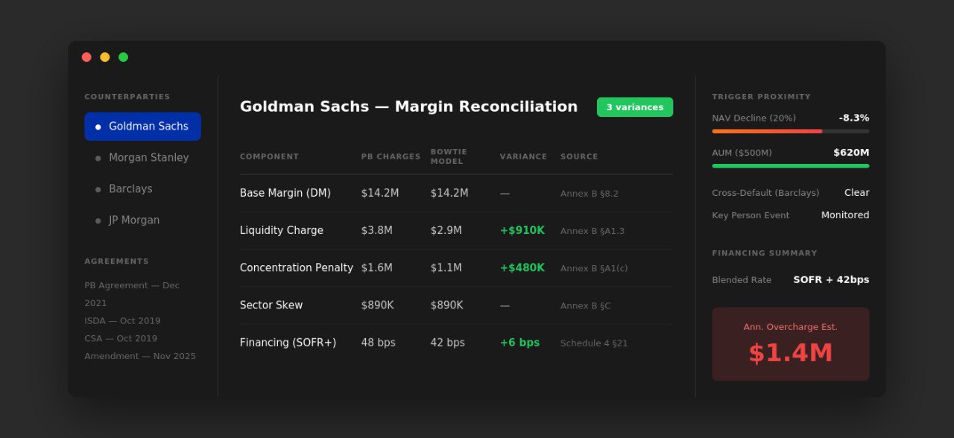This screenshot has height=438, width=954.
Task: Click the +$910K Liquidity Charge variance
Action: tap(522, 230)
